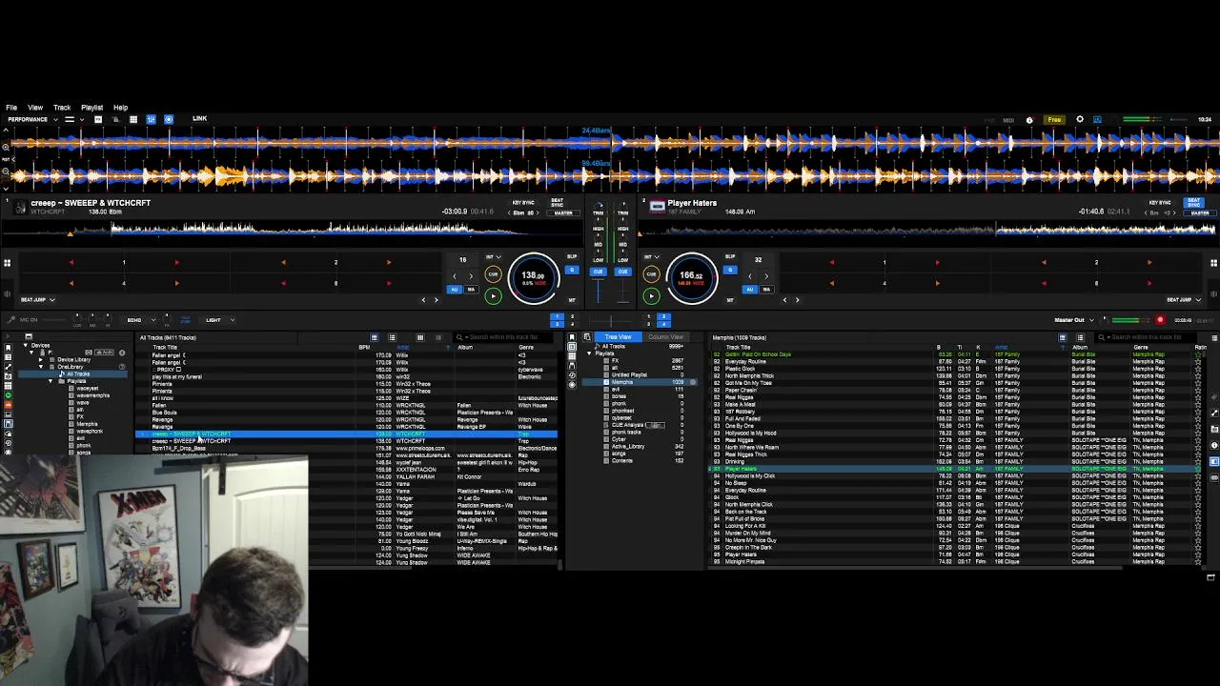1220x686 pixels.
Task: Zoom in the waveform with magnifier plus
Action: click(x=7, y=146)
